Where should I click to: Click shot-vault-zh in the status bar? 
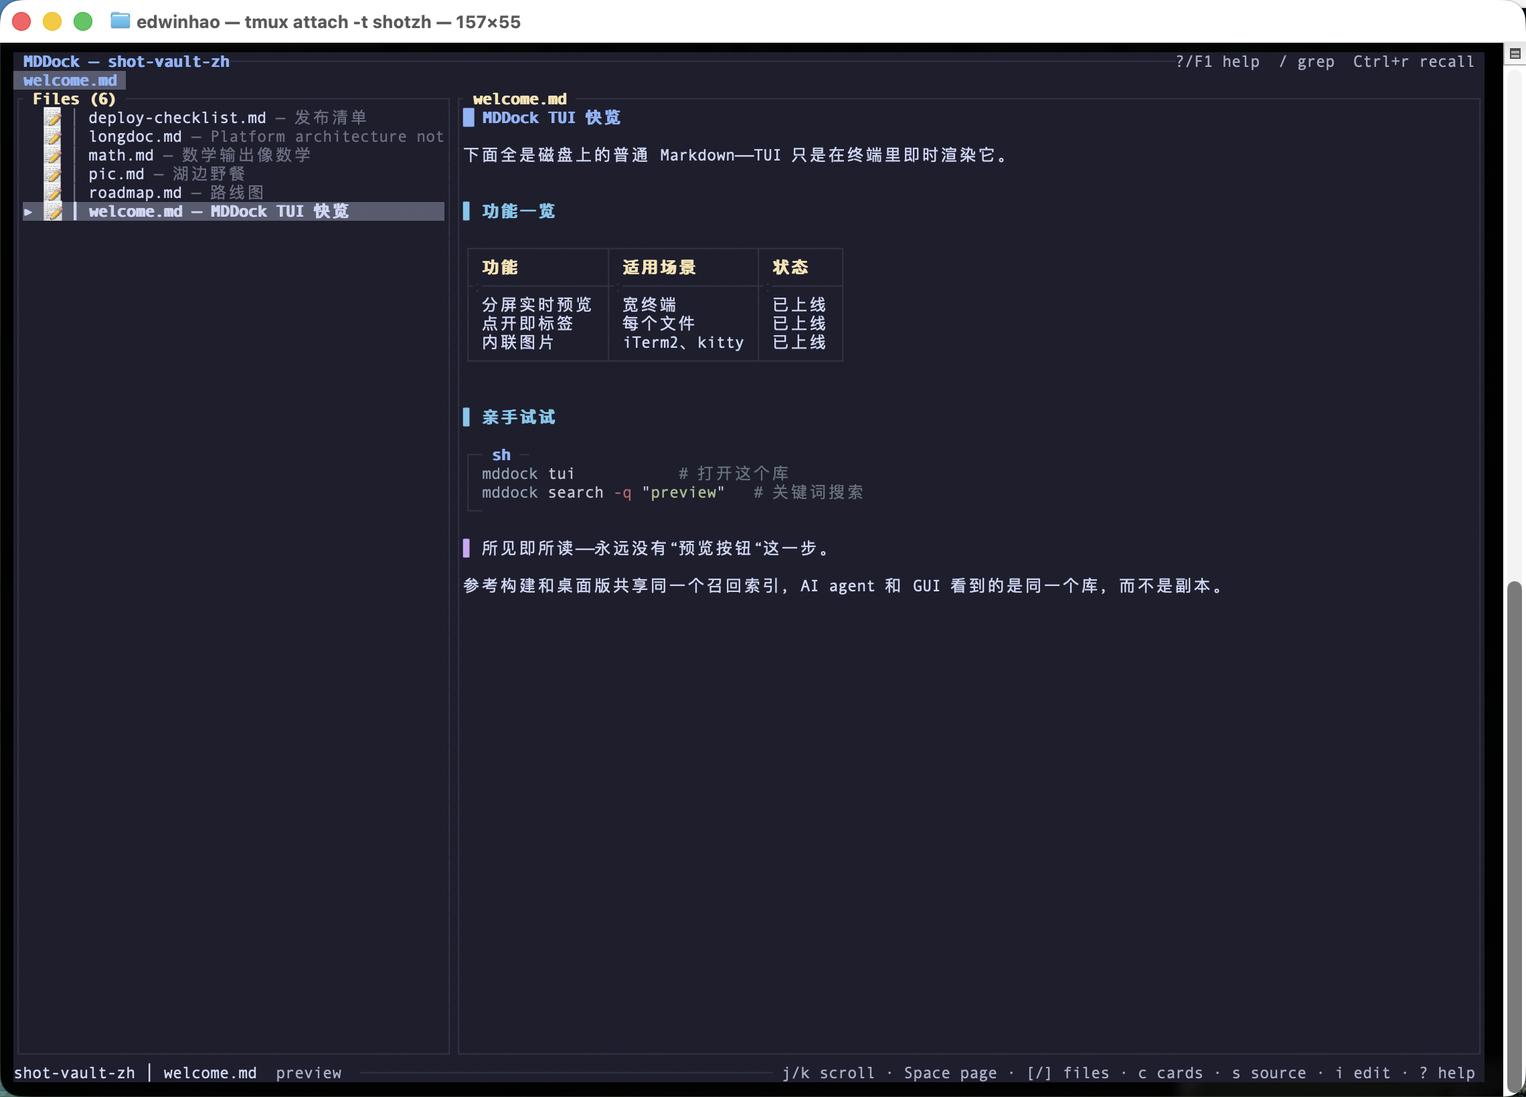[x=74, y=1073]
